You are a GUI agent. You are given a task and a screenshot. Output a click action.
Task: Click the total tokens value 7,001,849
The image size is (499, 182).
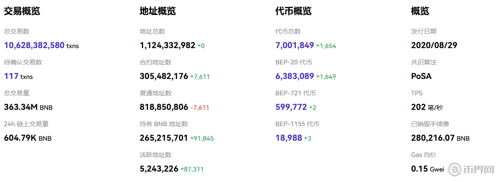[295, 45]
